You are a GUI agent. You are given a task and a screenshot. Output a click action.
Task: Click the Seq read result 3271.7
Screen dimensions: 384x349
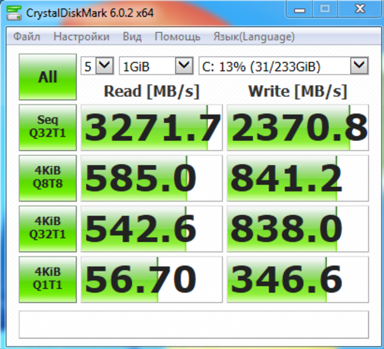[x=152, y=127]
